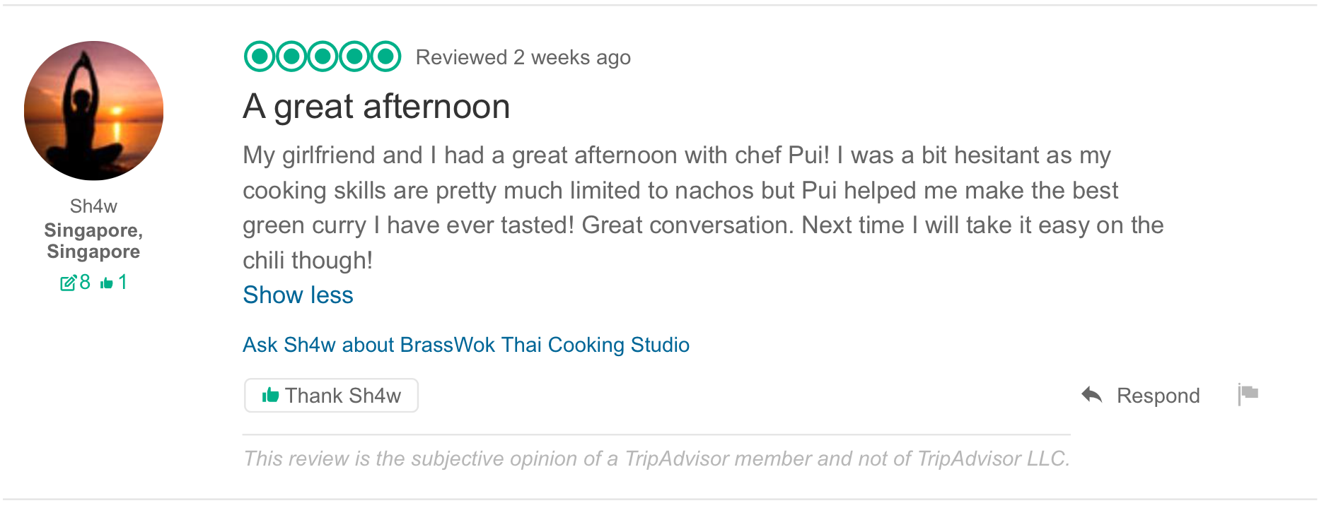The image size is (1324, 508).
Task: Open Ask Sh4w about BrassWok Thai Cooking Studio
Action: (466, 345)
